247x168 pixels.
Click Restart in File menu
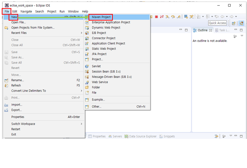[x=44, y=129]
